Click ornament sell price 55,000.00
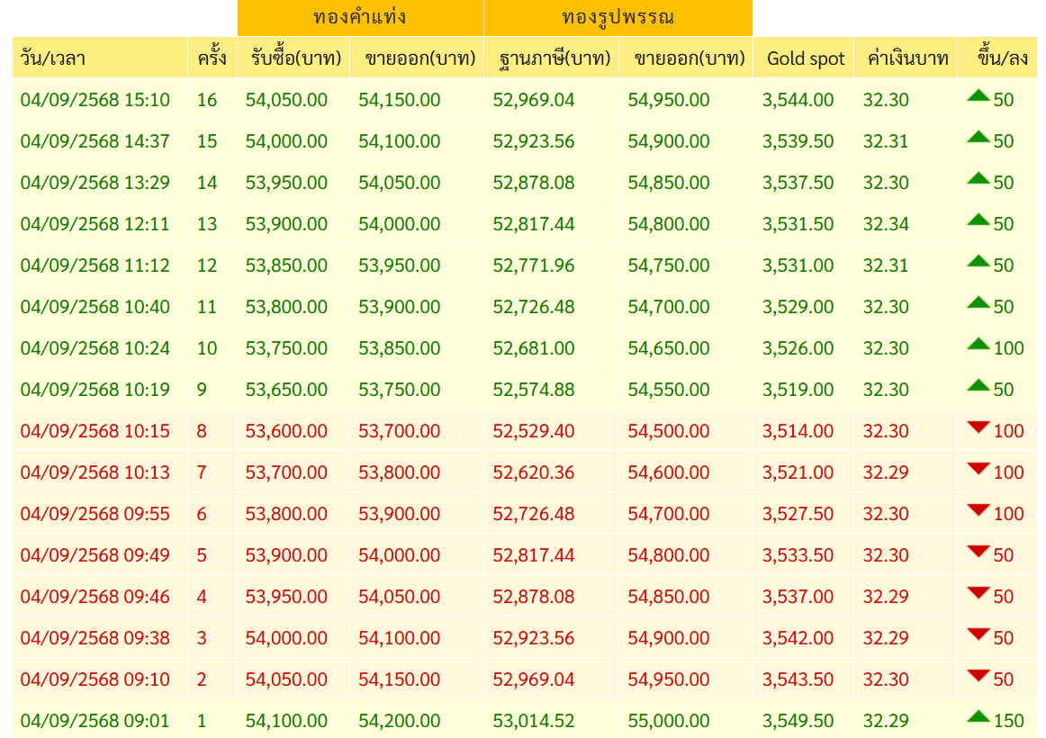 click(669, 720)
